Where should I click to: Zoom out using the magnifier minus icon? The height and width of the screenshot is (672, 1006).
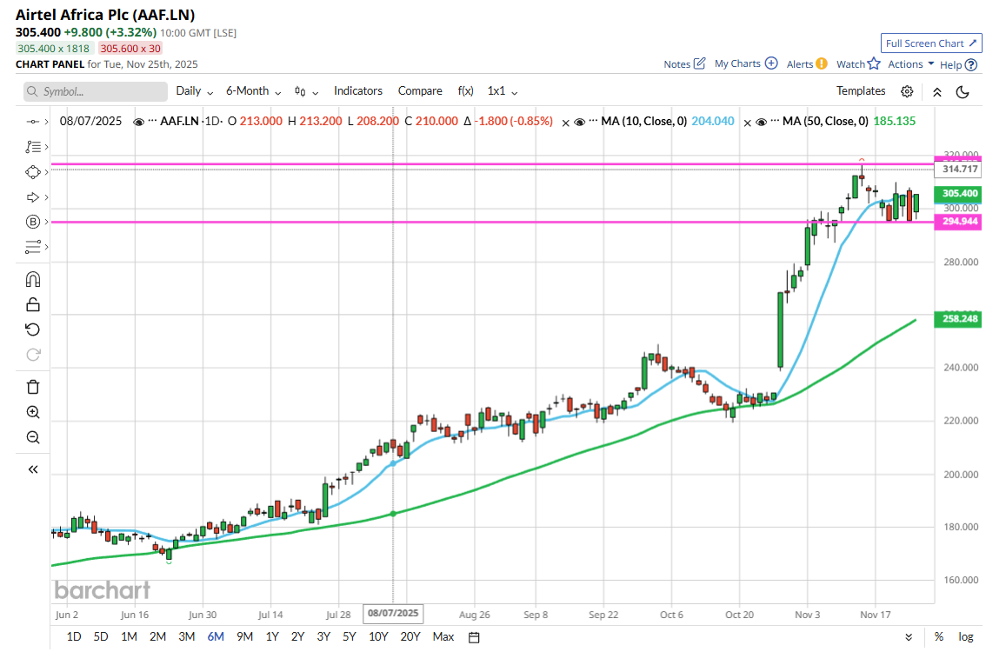click(x=33, y=437)
